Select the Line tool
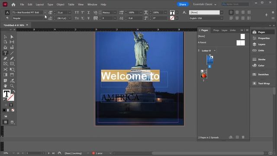 (12, 53)
